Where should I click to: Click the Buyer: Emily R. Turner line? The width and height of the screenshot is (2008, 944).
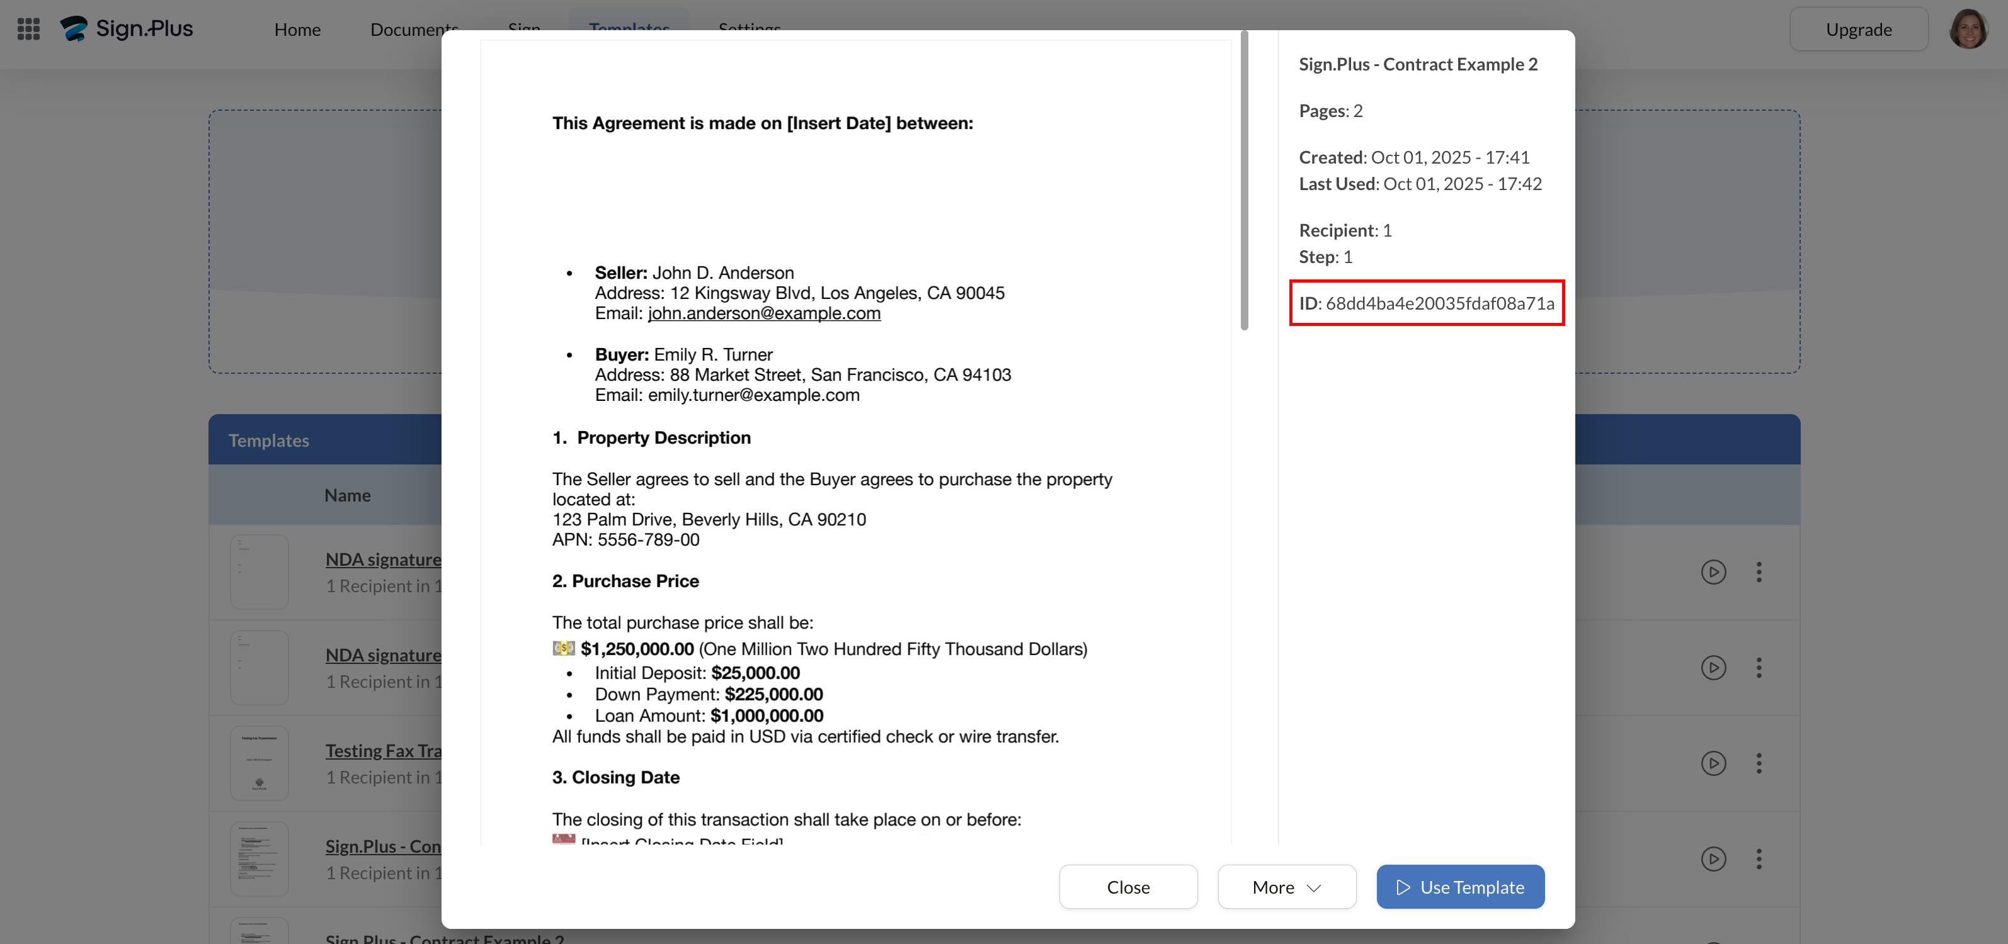pyautogui.click(x=683, y=354)
